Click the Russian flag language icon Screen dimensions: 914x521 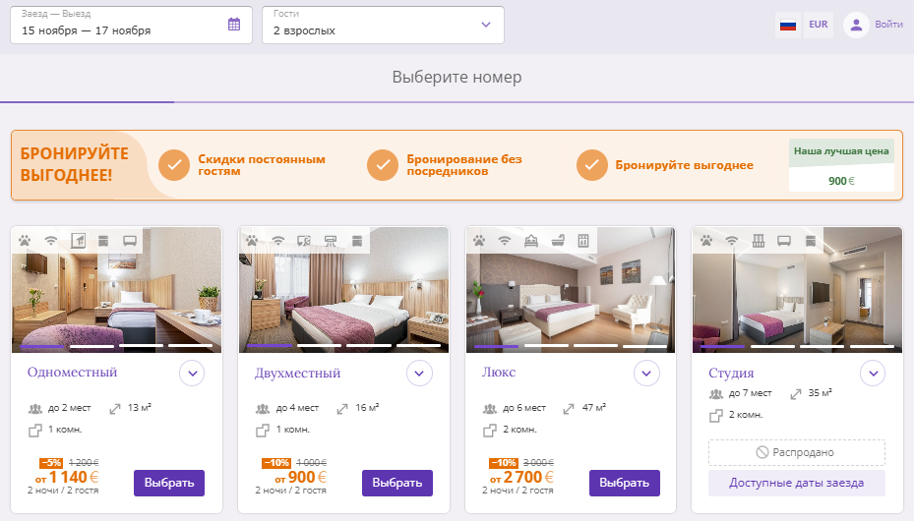(x=788, y=25)
